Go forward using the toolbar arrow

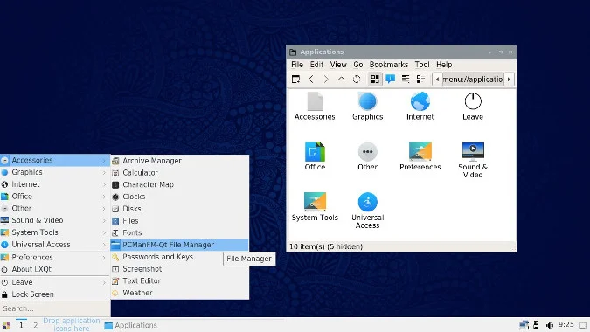(326, 79)
